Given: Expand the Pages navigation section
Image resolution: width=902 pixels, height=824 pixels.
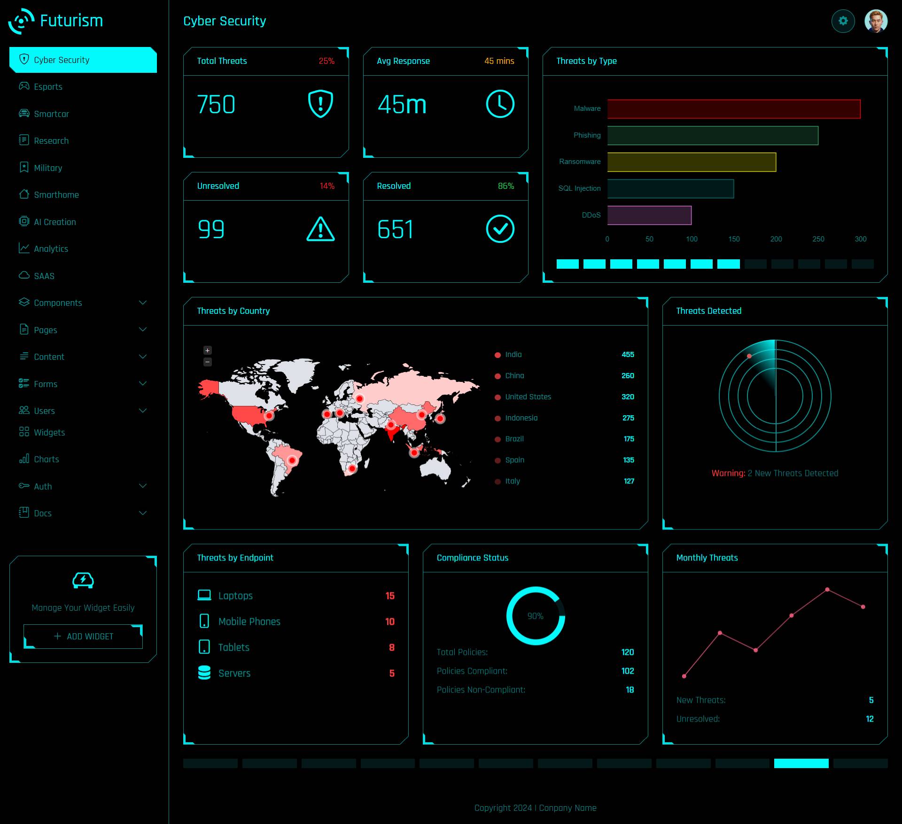Looking at the screenshot, I should [x=83, y=329].
